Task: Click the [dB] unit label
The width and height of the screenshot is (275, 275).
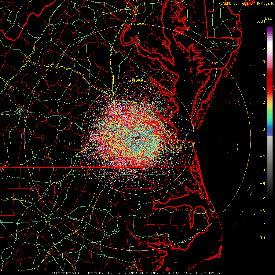Action: point(261,21)
